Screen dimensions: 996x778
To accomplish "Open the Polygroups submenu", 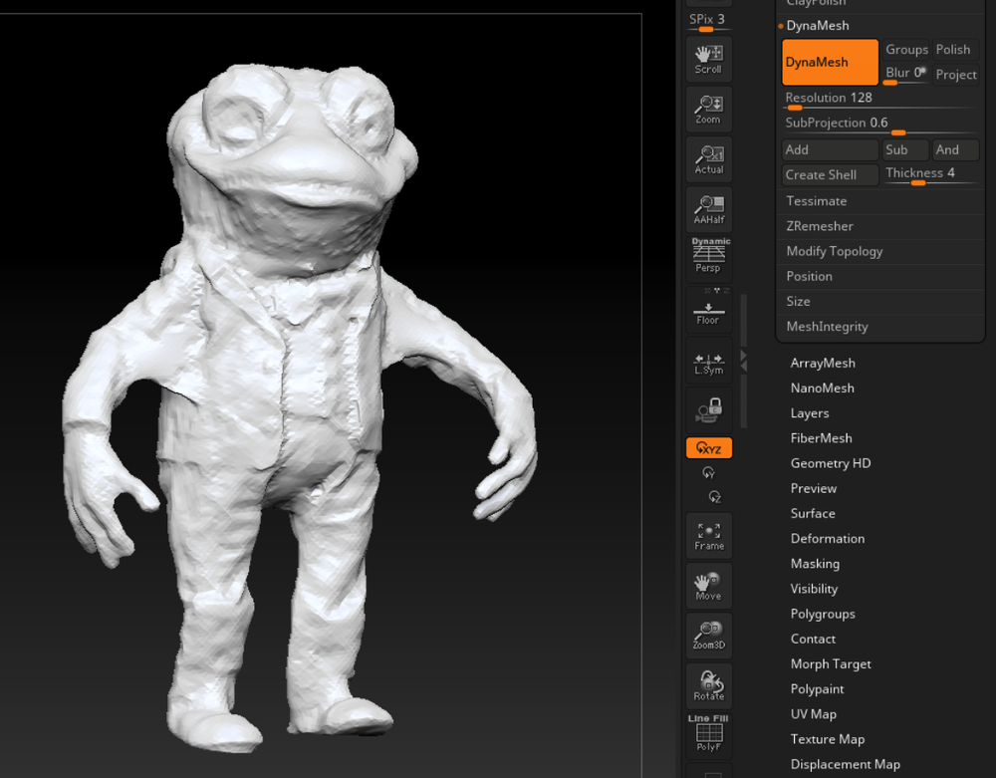I will coord(823,615).
